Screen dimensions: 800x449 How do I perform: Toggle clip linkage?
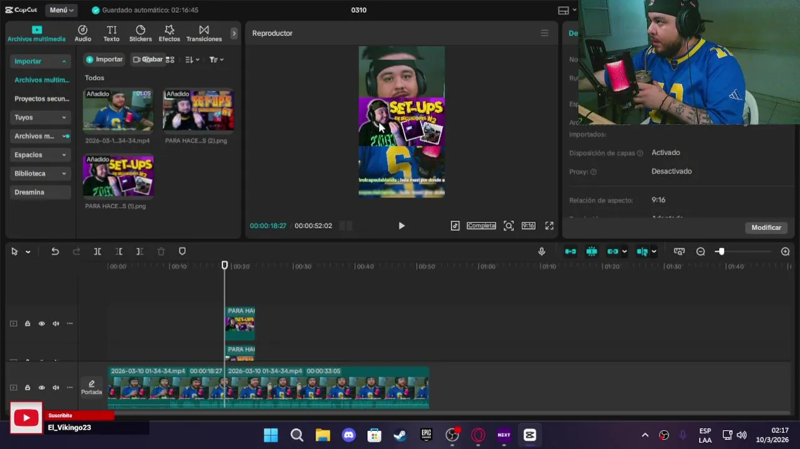pos(613,251)
